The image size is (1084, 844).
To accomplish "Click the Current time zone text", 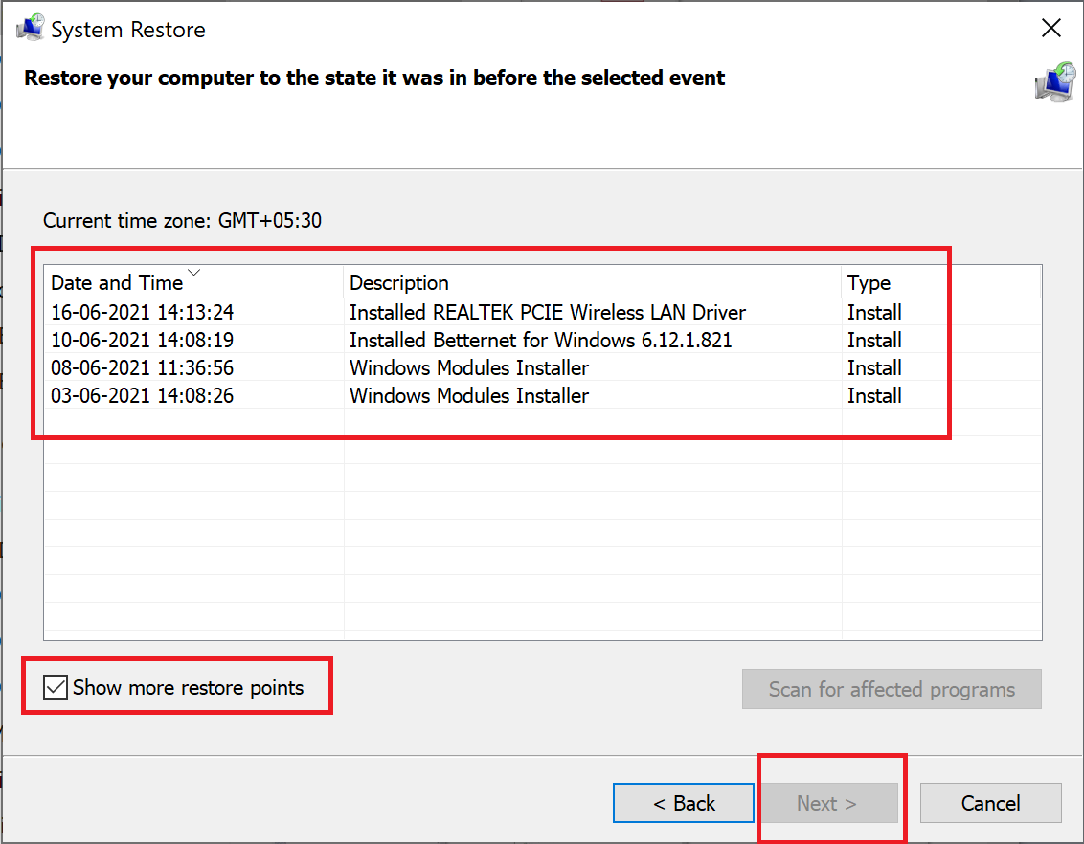I will tap(182, 220).
